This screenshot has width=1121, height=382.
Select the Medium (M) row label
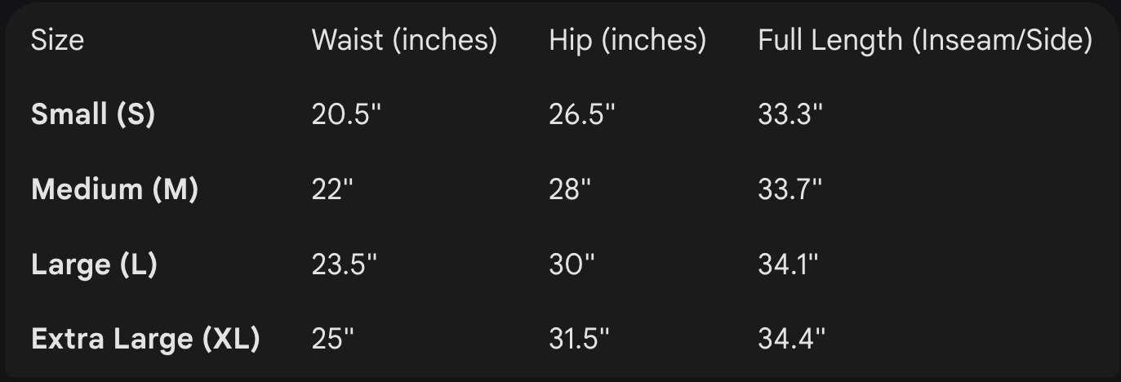pyautogui.click(x=114, y=189)
